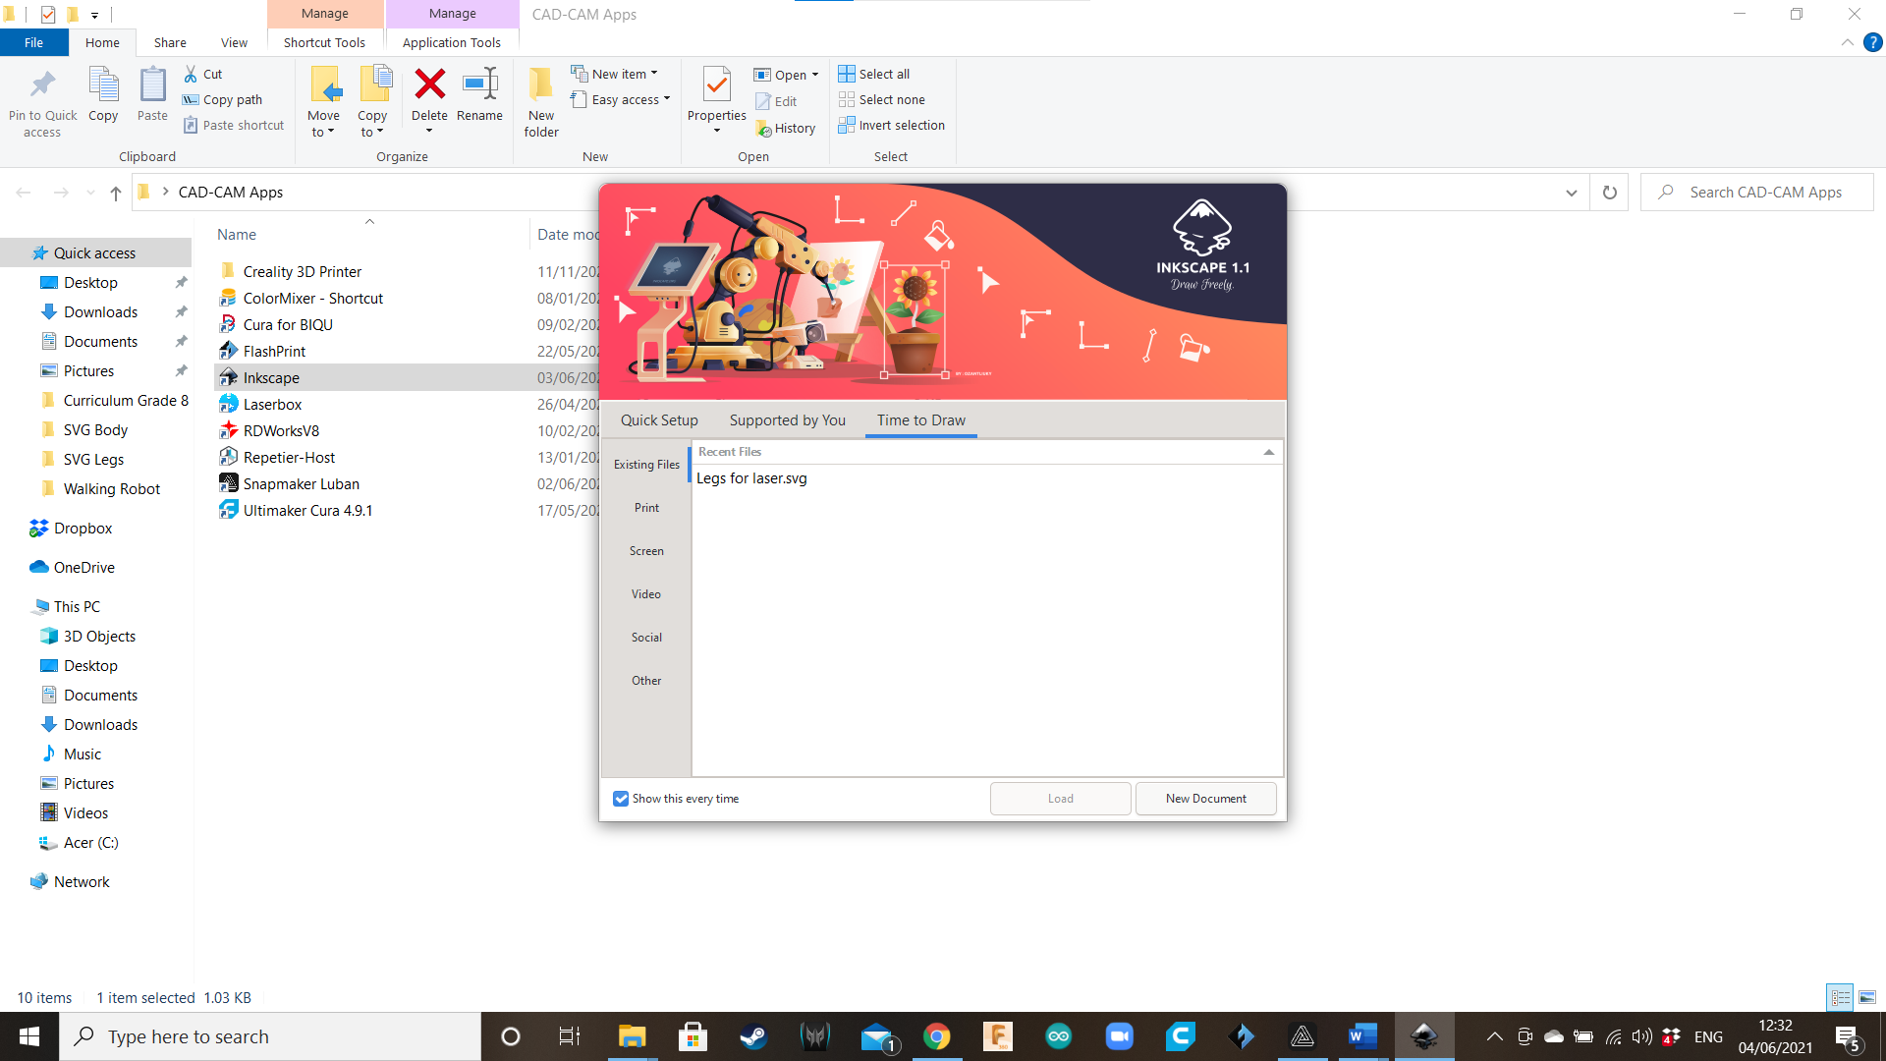Select Legs for laser.svg recent file

[x=751, y=478]
